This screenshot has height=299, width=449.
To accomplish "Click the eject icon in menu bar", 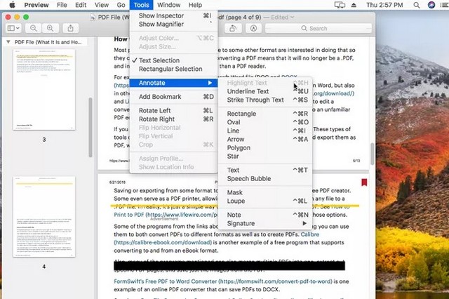I will point(354,5).
